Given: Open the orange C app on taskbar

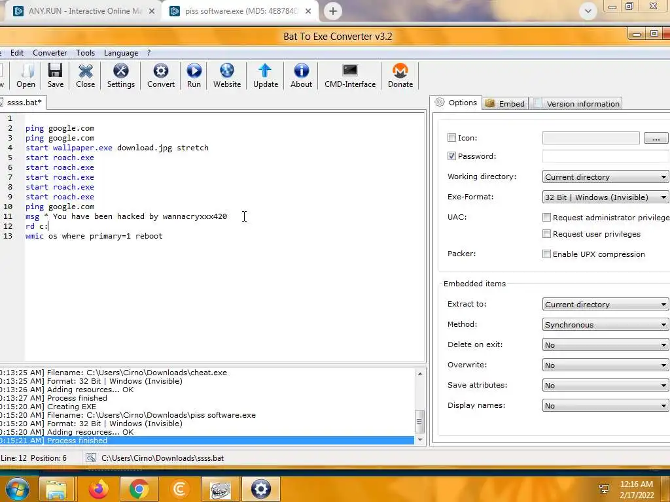Looking at the screenshot, I should point(179,489).
